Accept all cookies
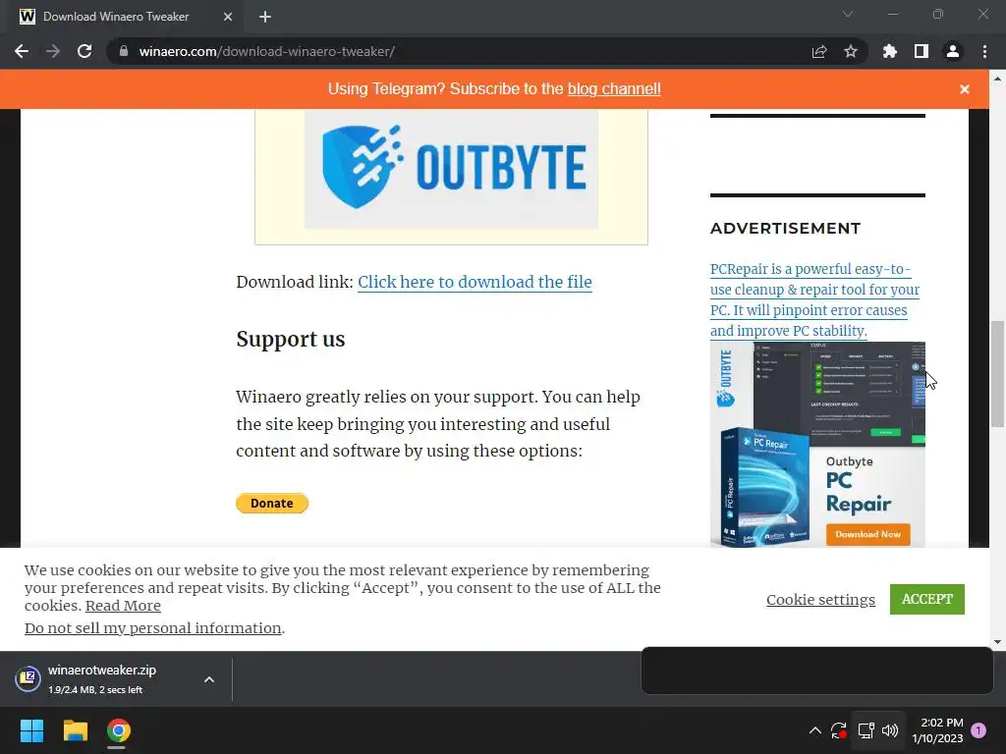 coord(927,599)
